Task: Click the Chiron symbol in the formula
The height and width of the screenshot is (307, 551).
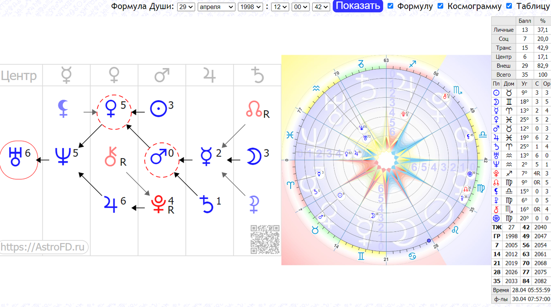Action: click(x=110, y=156)
